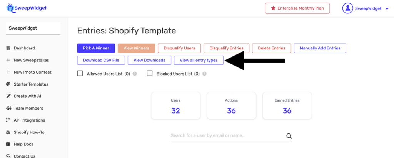Viewport: 394px width, 158px height.
Task: Click the Starter Templates palette icon
Action: pos(8,84)
